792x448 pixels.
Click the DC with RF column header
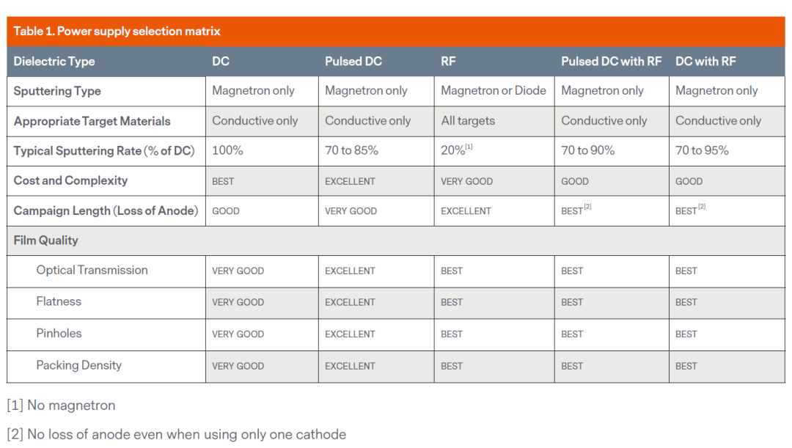pos(705,62)
